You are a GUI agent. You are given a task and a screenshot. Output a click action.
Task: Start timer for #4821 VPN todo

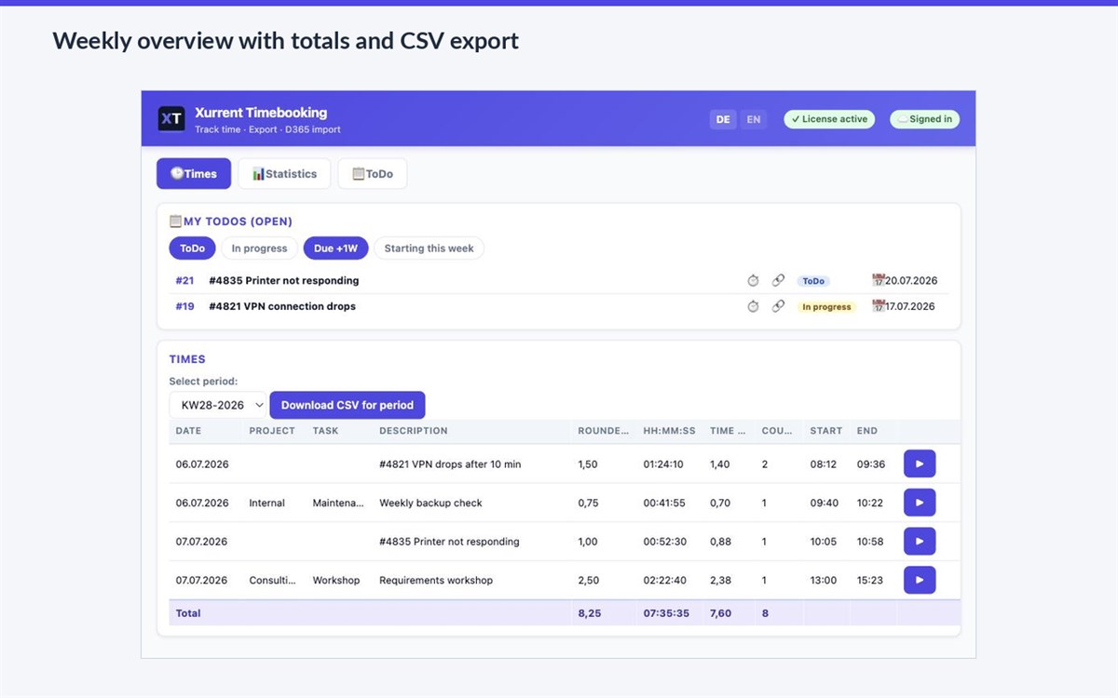(x=753, y=306)
